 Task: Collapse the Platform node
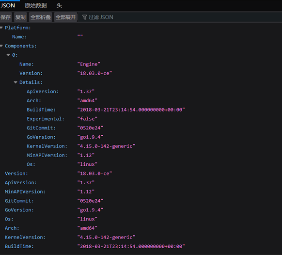coord(1,28)
